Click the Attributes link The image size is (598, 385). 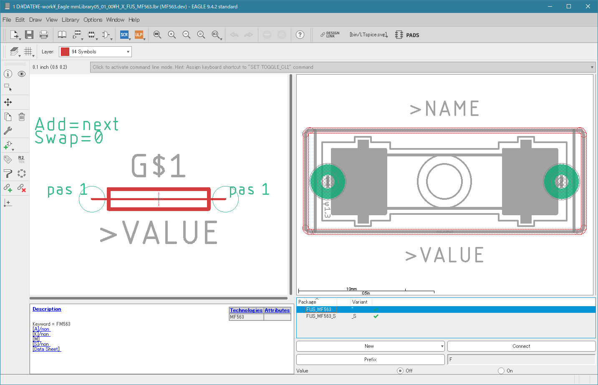click(x=277, y=310)
